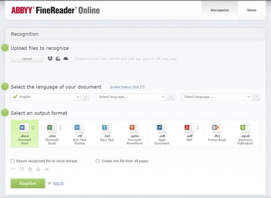Image resolution: width=271 pixels, height=198 pixels.
Task: Open the English language dropdown
Action: pyautogui.click(x=46, y=97)
